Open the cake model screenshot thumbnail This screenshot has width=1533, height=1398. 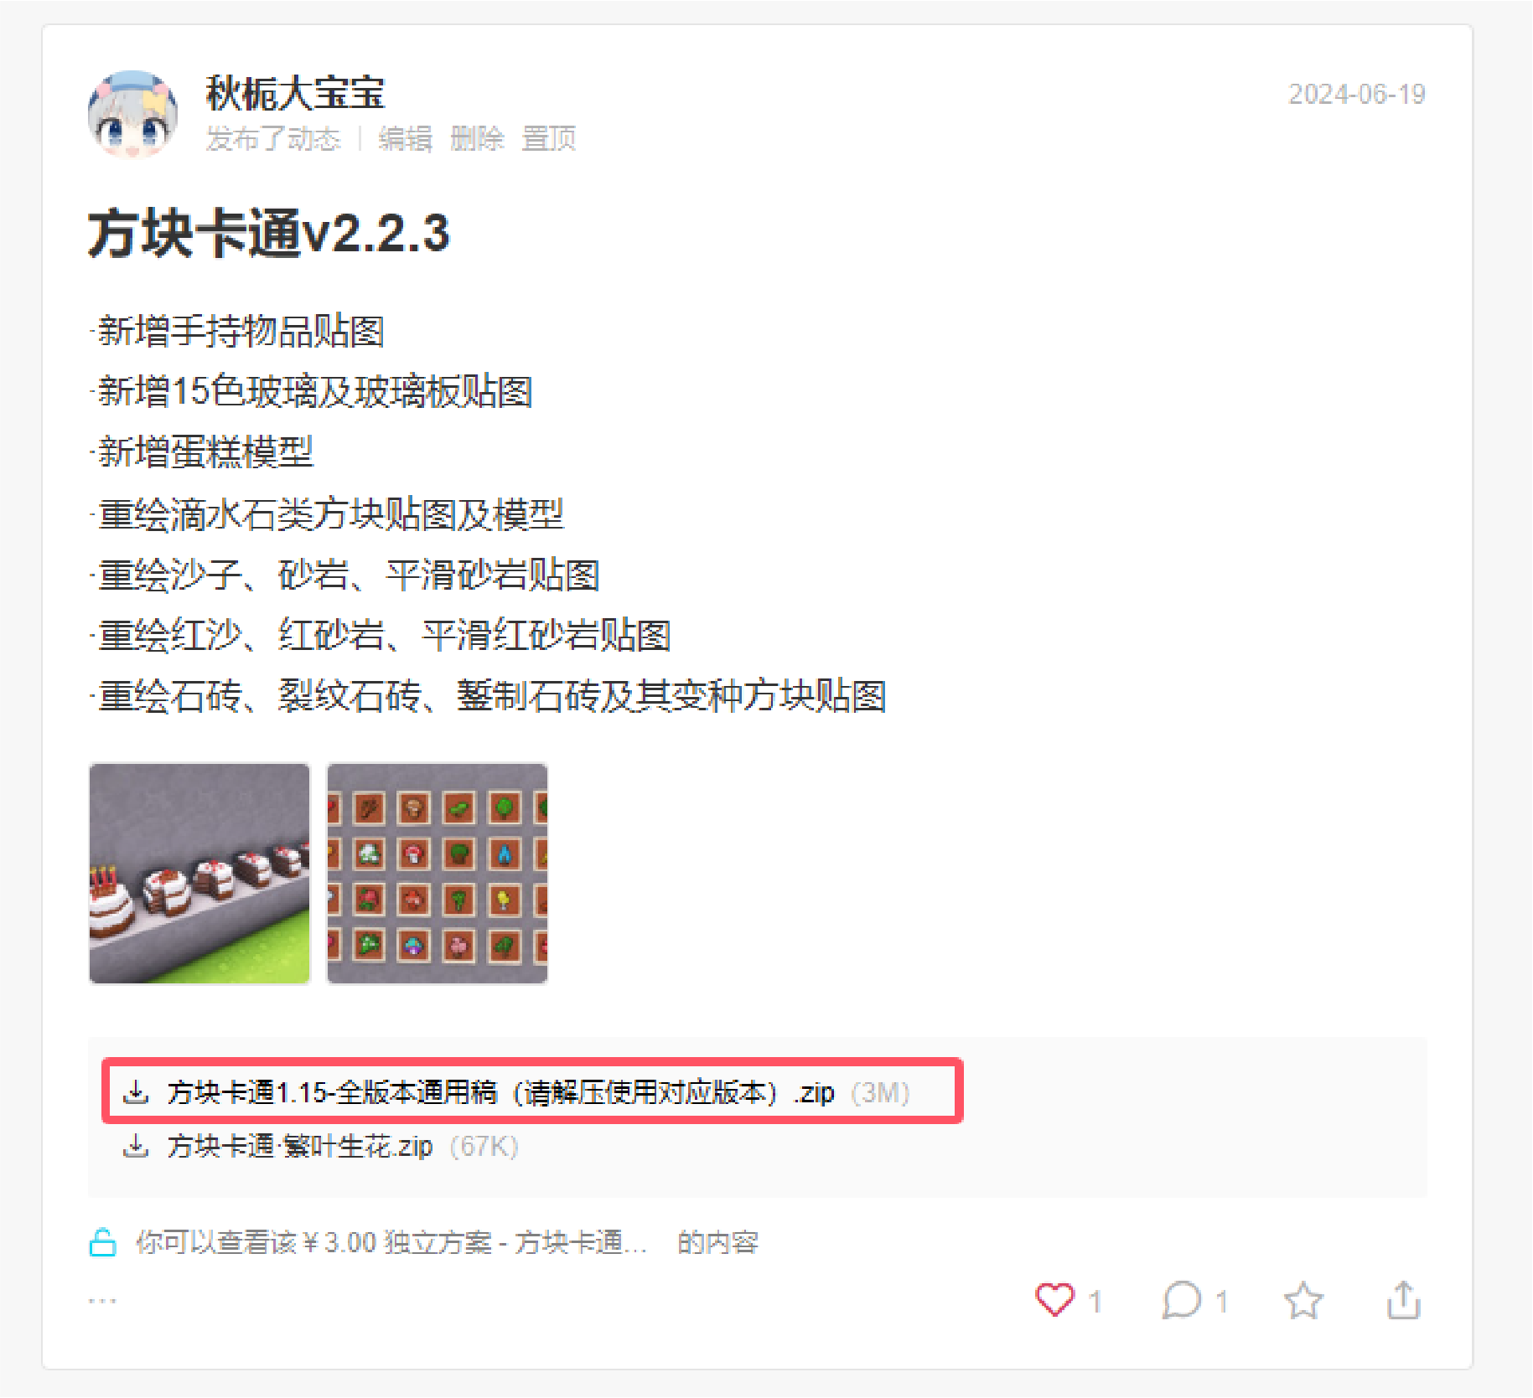point(199,873)
